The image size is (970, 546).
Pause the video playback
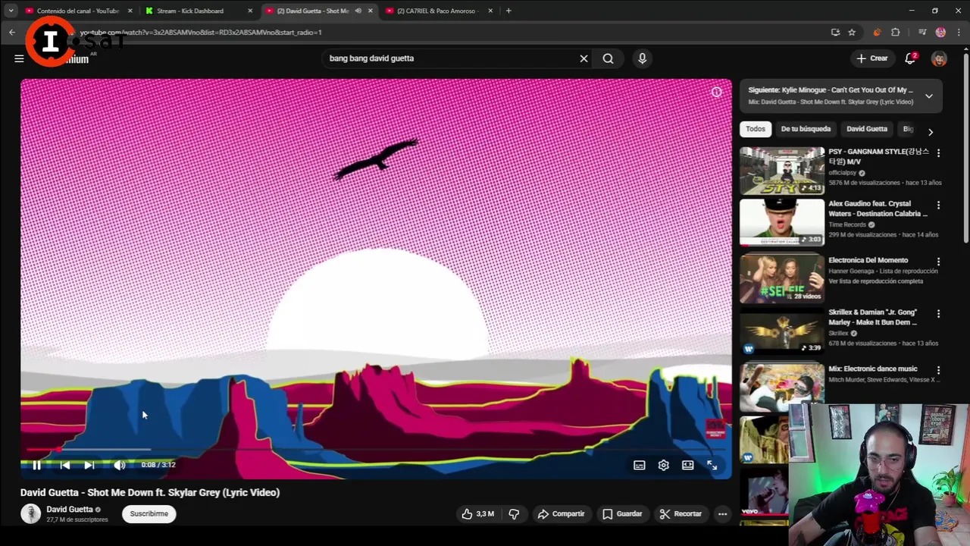tap(36, 465)
